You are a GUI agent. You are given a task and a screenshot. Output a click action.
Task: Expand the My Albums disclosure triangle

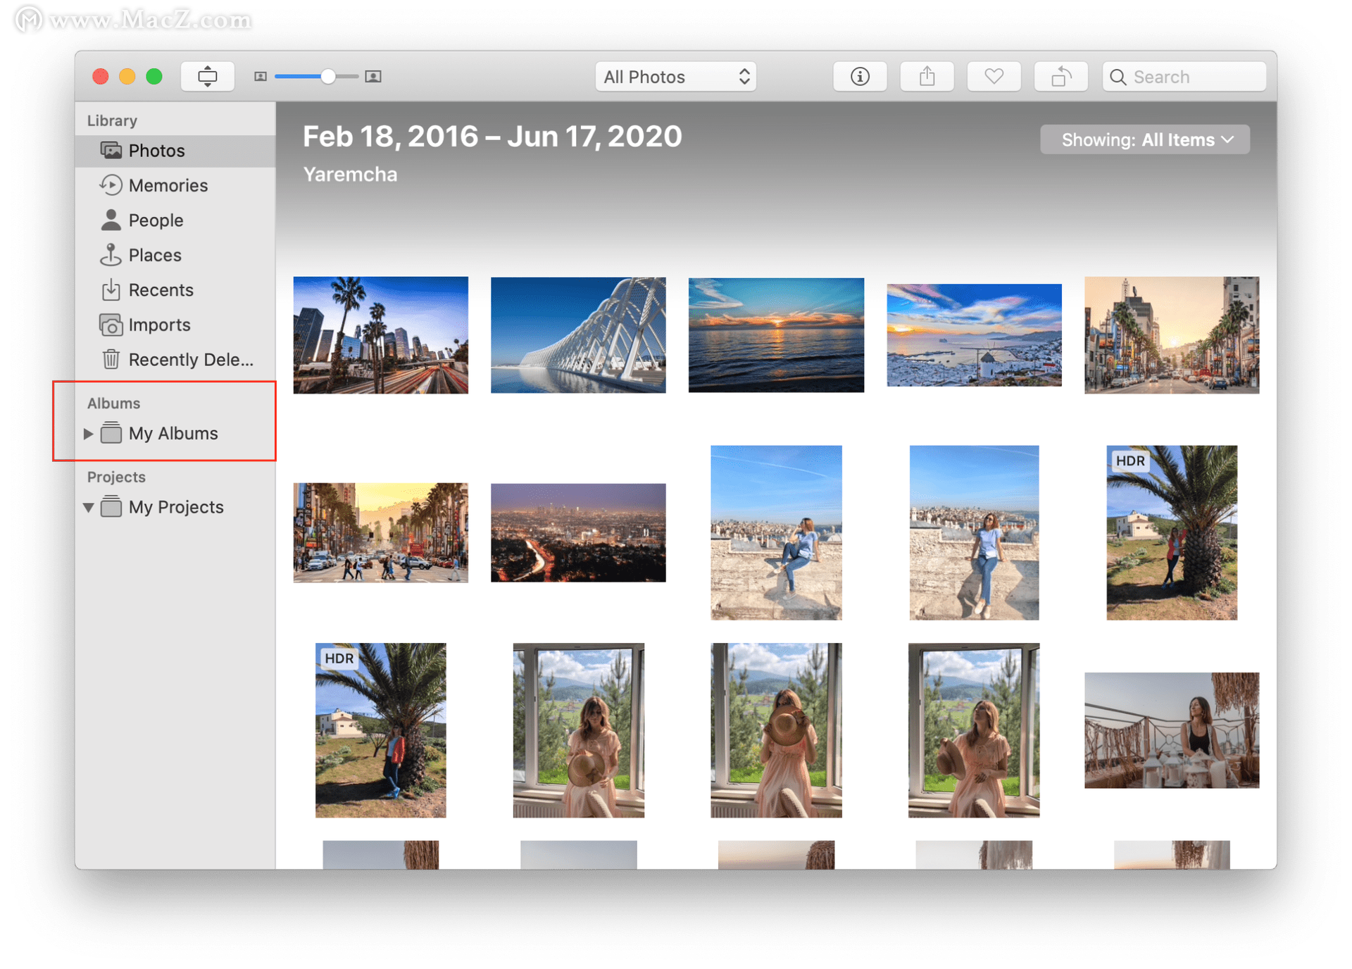pos(89,434)
